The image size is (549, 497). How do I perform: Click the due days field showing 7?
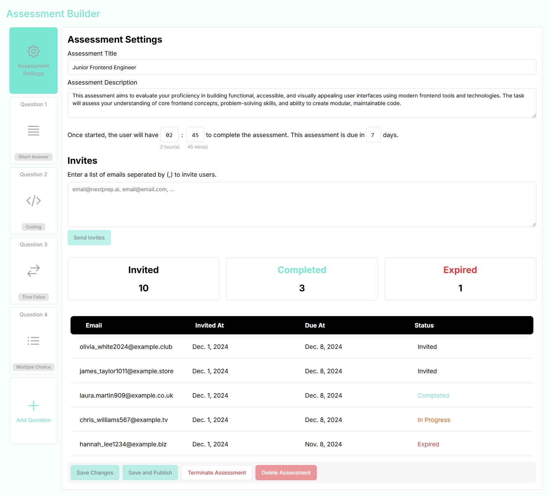(x=373, y=135)
